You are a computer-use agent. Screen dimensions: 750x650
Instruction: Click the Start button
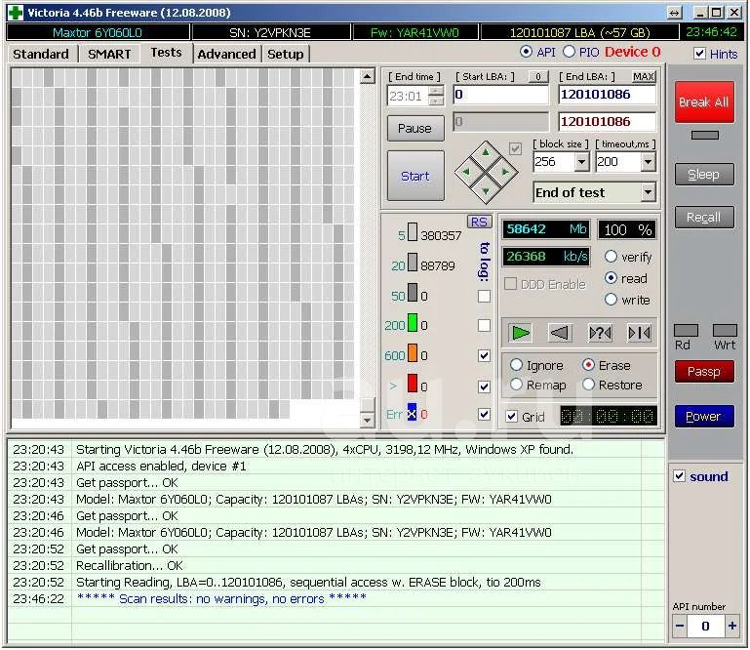pos(415,176)
